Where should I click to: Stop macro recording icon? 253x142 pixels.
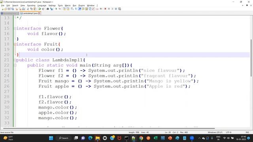[x=109, y=9]
